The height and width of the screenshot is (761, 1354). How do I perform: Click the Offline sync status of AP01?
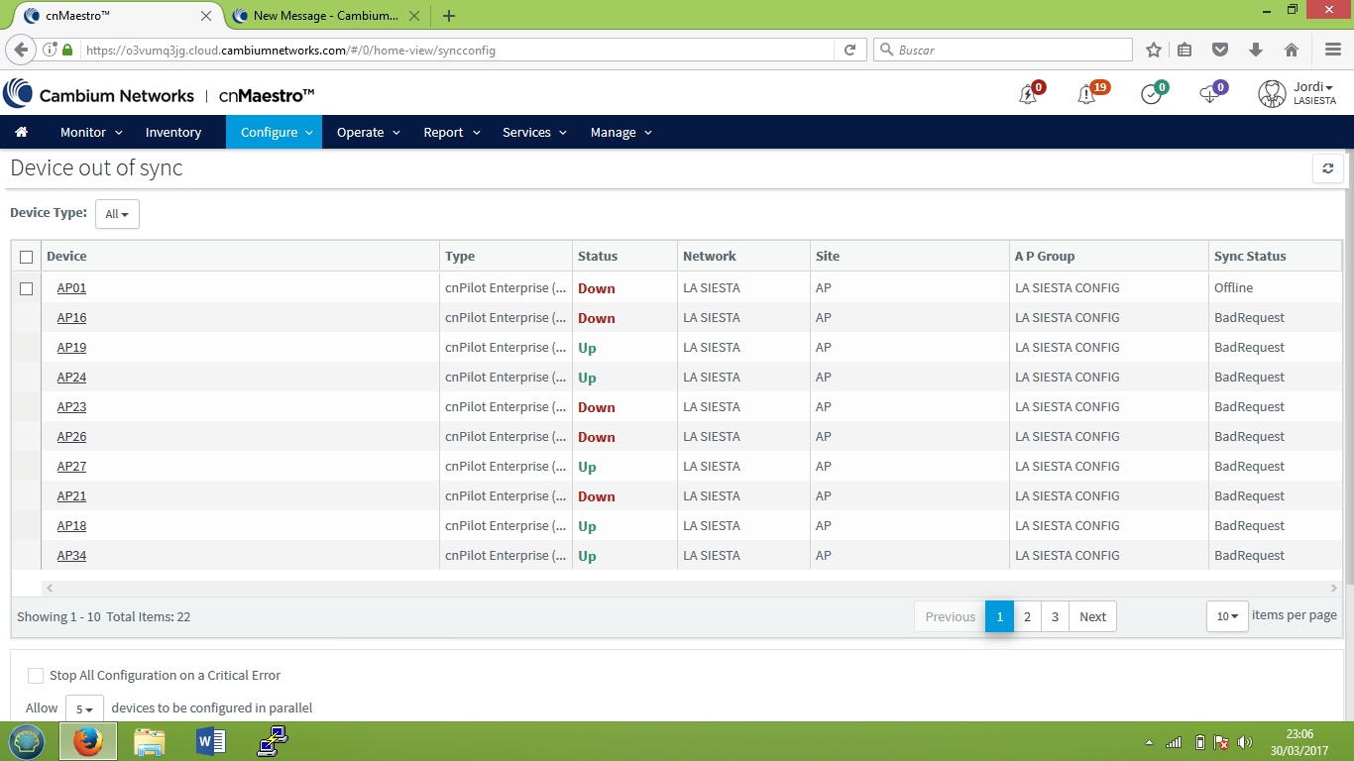coord(1234,288)
